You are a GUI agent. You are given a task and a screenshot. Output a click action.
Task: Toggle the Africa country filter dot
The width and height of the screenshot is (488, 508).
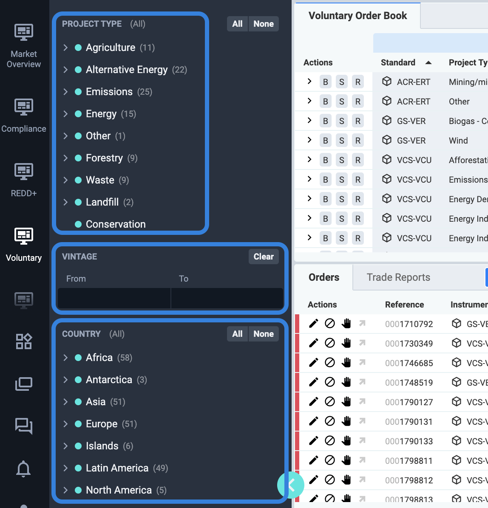78,358
